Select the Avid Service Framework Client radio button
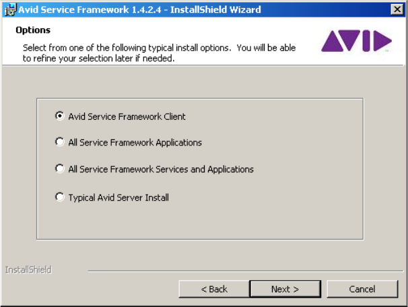 60,116
